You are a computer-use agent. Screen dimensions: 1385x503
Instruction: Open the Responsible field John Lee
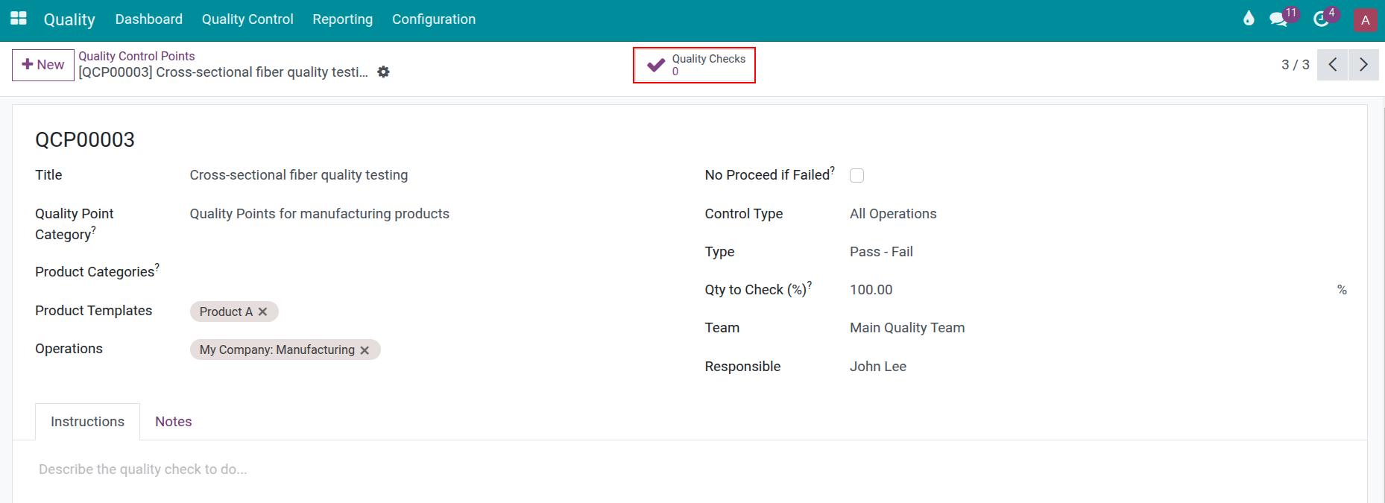coord(1098,367)
